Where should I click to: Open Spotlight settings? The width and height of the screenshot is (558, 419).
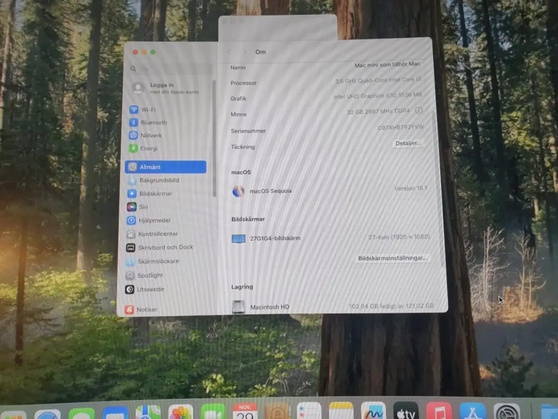150,275
